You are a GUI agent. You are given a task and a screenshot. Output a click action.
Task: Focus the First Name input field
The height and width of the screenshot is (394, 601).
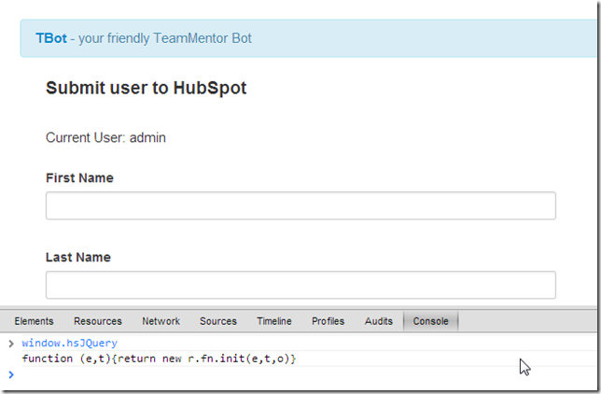tap(300, 205)
